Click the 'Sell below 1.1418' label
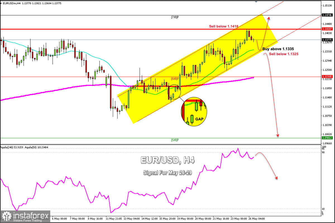This screenshot has width=335, height=223. click(x=224, y=26)
